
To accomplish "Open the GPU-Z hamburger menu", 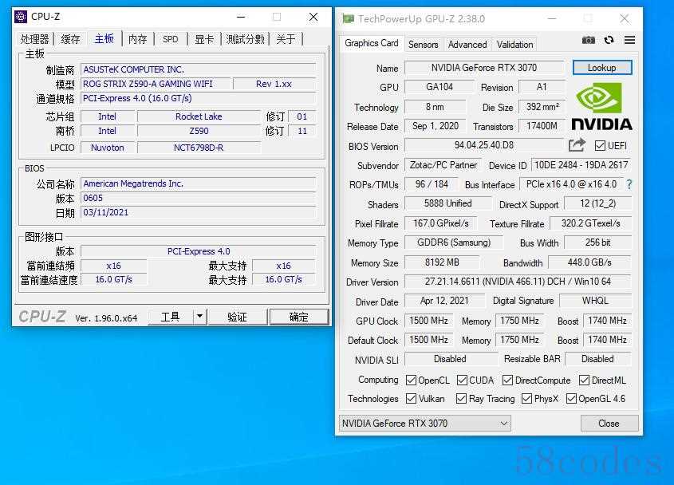I will pyautogui.click(x=629, y=40).
